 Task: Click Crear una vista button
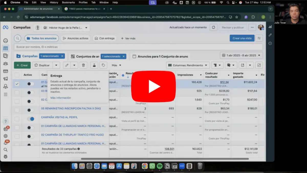242,38
